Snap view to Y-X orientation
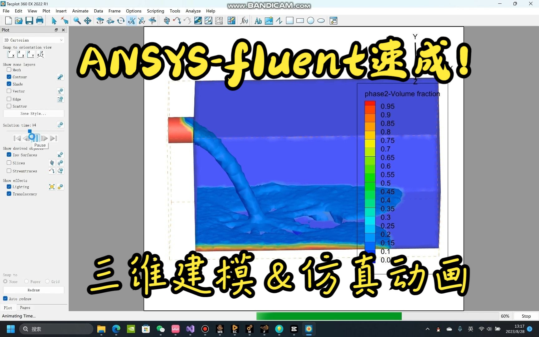 (11, 54)
